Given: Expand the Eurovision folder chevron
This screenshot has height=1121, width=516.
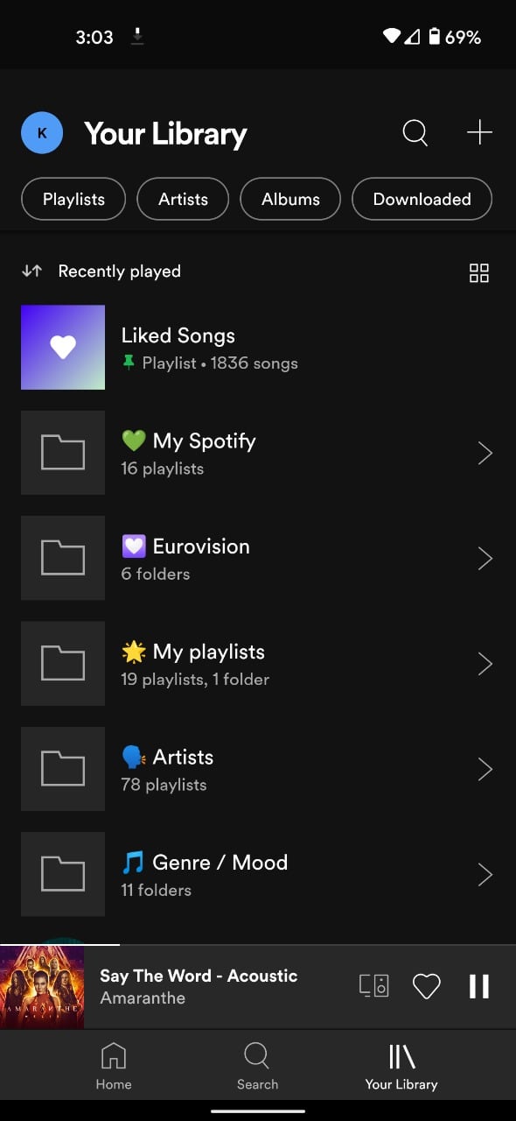Looking at the screenshot, I should pos(485,558).
